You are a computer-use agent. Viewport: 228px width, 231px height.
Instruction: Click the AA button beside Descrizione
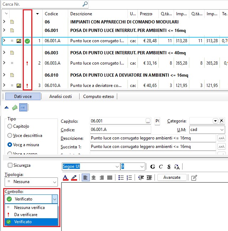pos(222,138)
